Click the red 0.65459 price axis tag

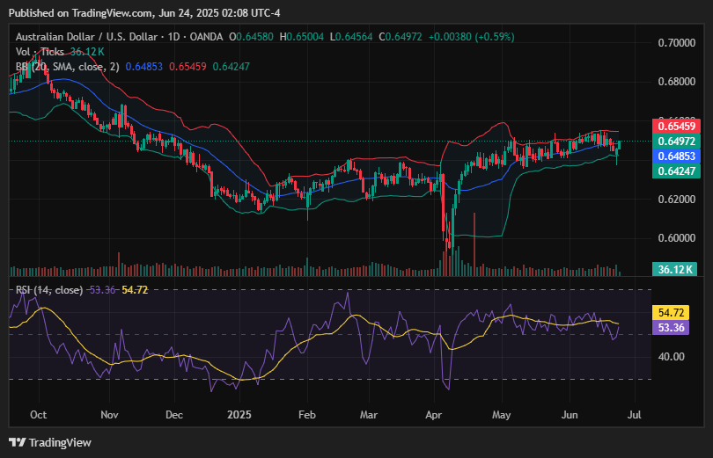(676, 127)
